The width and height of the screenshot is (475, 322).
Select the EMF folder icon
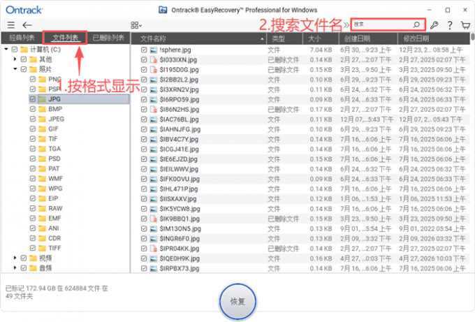(42, 219)
